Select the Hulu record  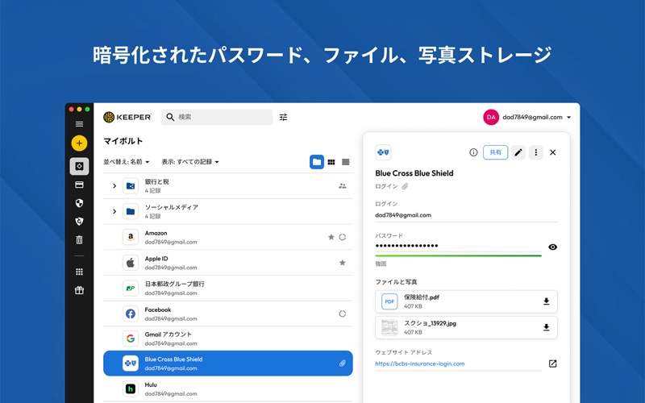(x=228, y=388)
